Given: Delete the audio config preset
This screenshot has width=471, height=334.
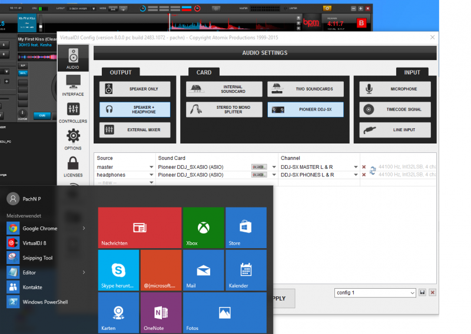Looking at the screenshot, I should (433, 293).
